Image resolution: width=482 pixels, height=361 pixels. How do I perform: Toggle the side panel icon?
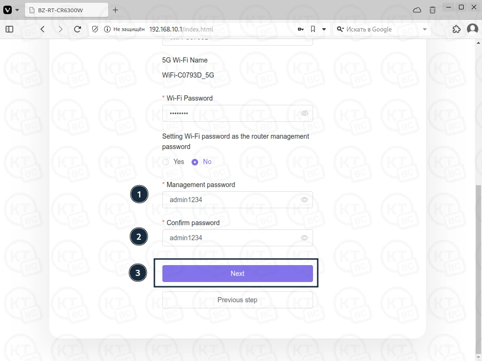(9, 29)
